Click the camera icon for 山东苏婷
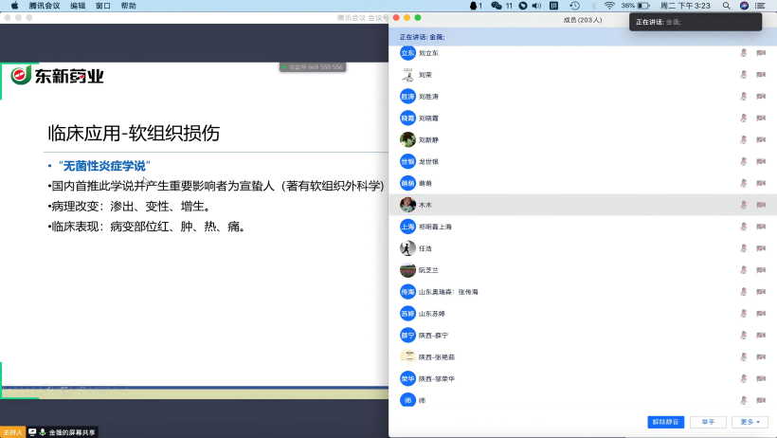The image size is (777, 438). [761, 314]
